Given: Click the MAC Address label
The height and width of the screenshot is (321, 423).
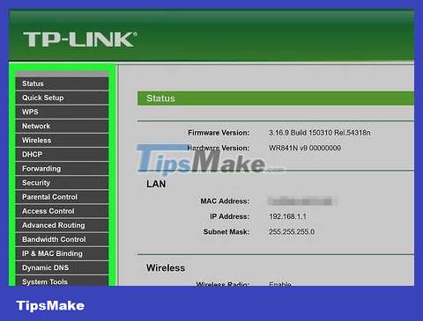Looking at the screenshot, I should pos(225,201).
